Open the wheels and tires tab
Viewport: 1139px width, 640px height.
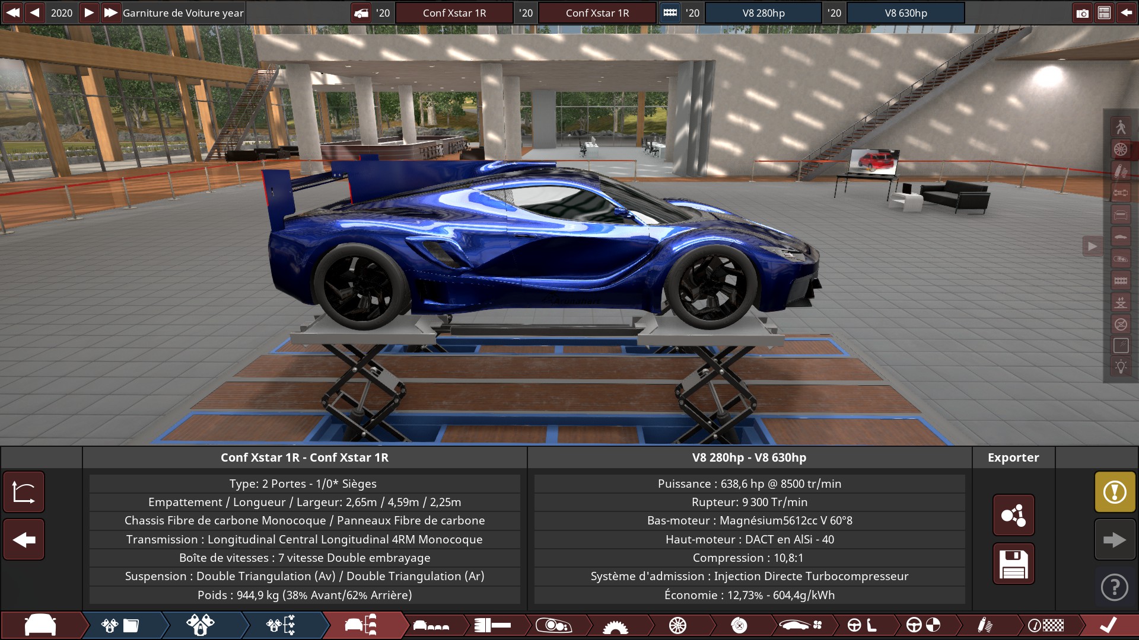point(677,625)
